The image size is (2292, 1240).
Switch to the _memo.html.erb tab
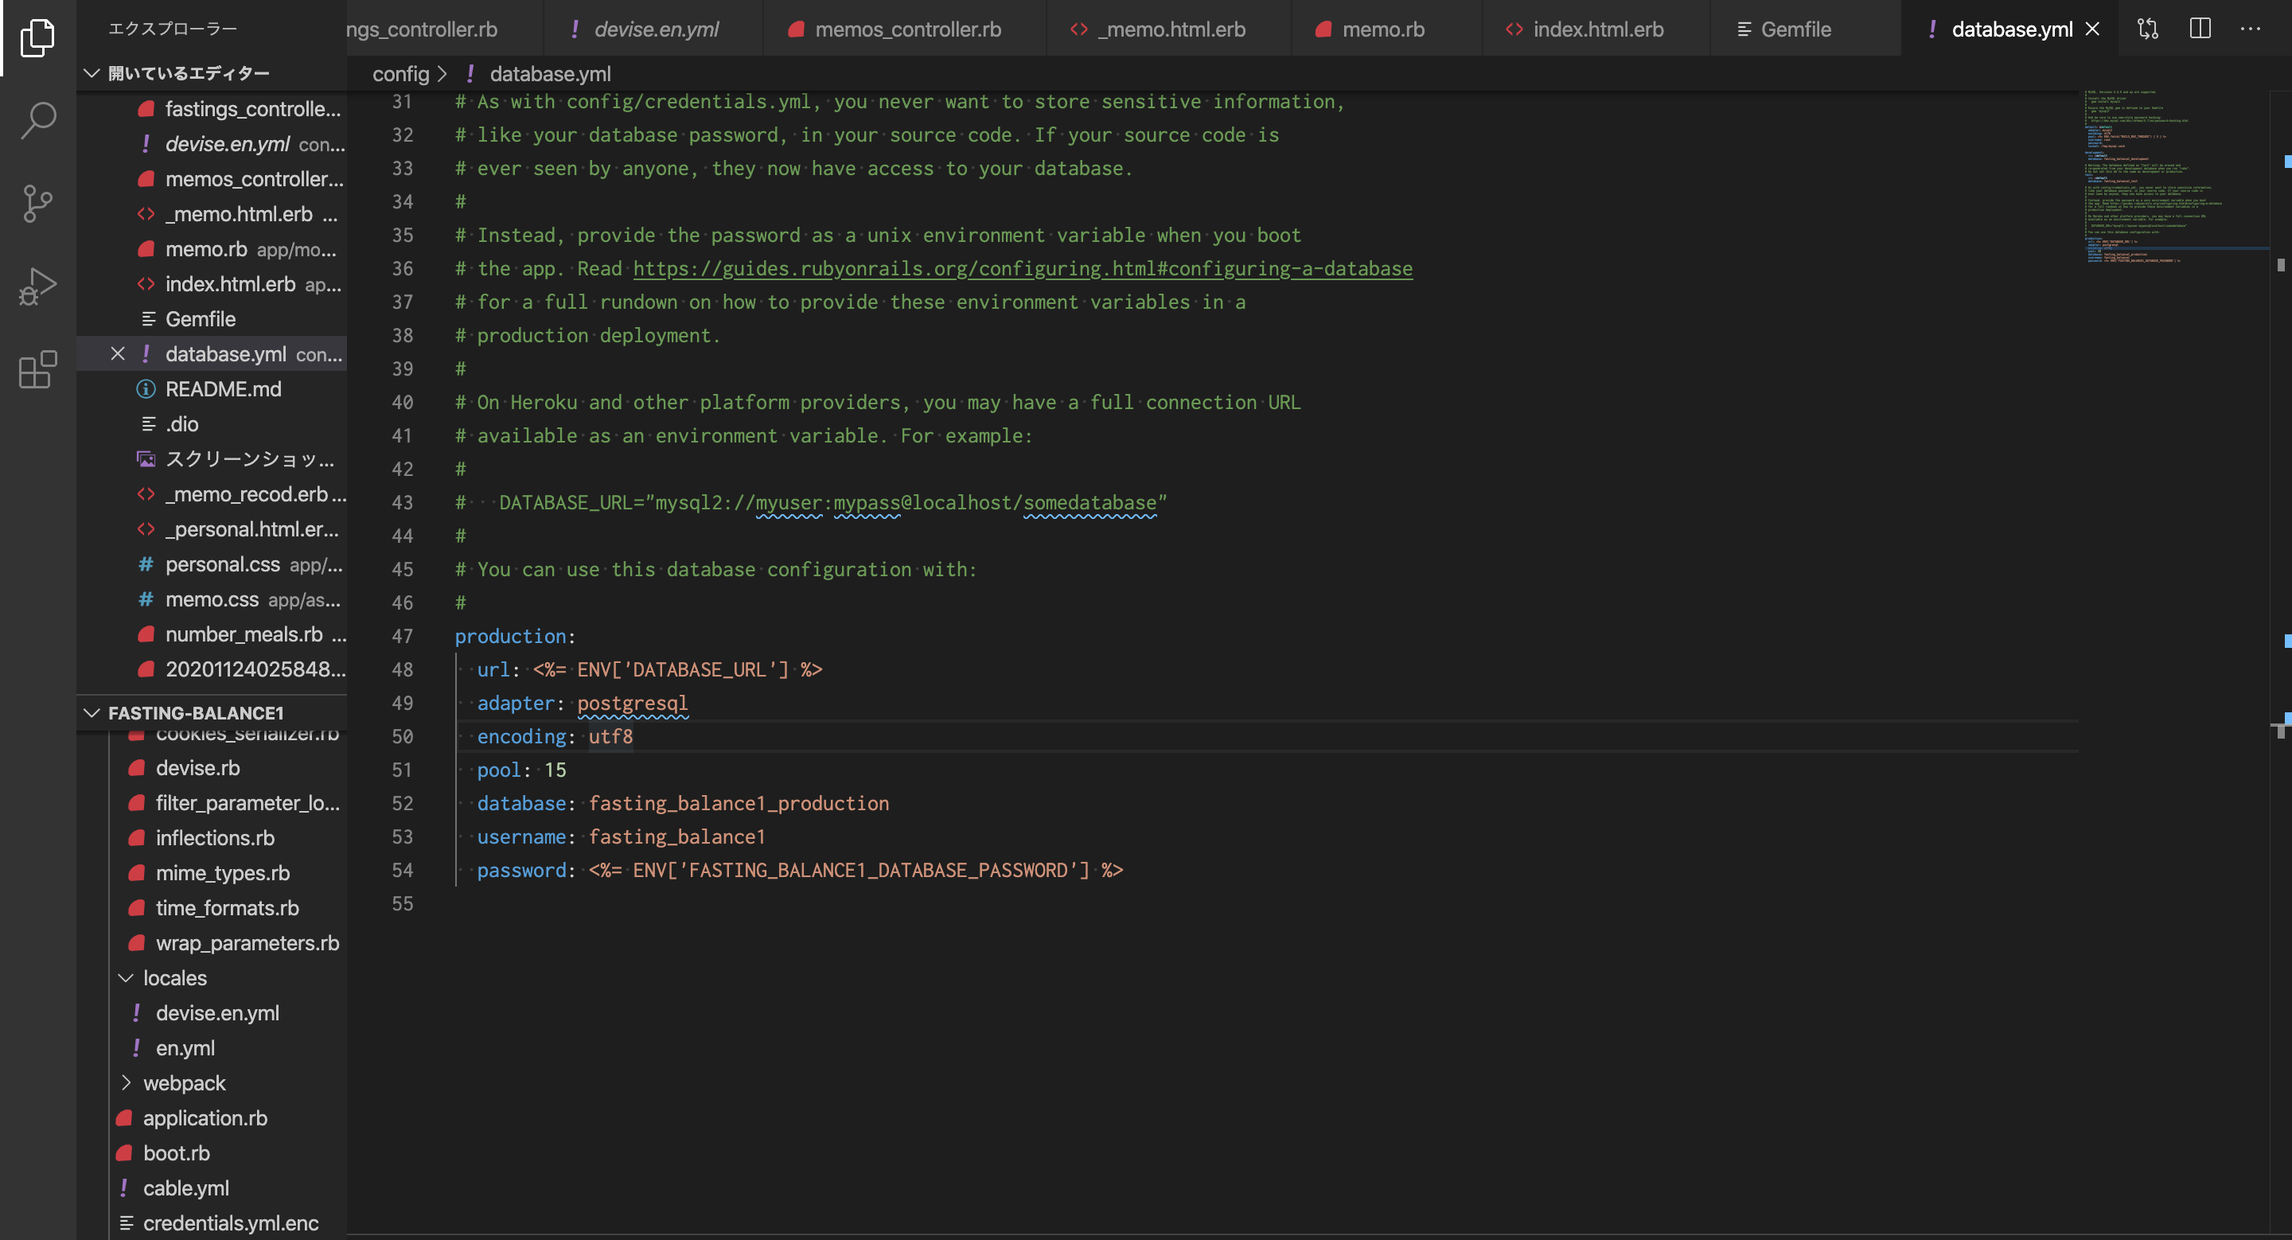click(1168, 29)
